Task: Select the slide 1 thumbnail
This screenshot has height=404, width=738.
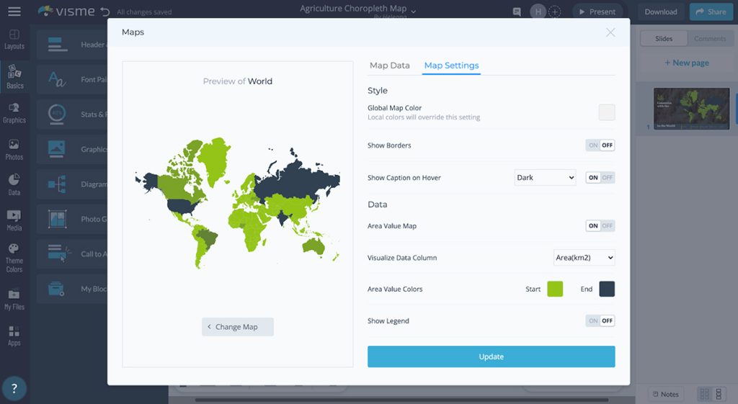Action: [x=690, y=109]
